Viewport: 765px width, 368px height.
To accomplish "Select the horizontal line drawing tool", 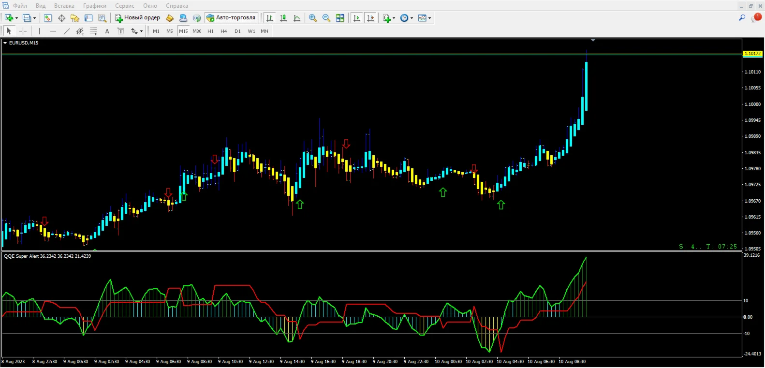I will (x=53, y=31).
